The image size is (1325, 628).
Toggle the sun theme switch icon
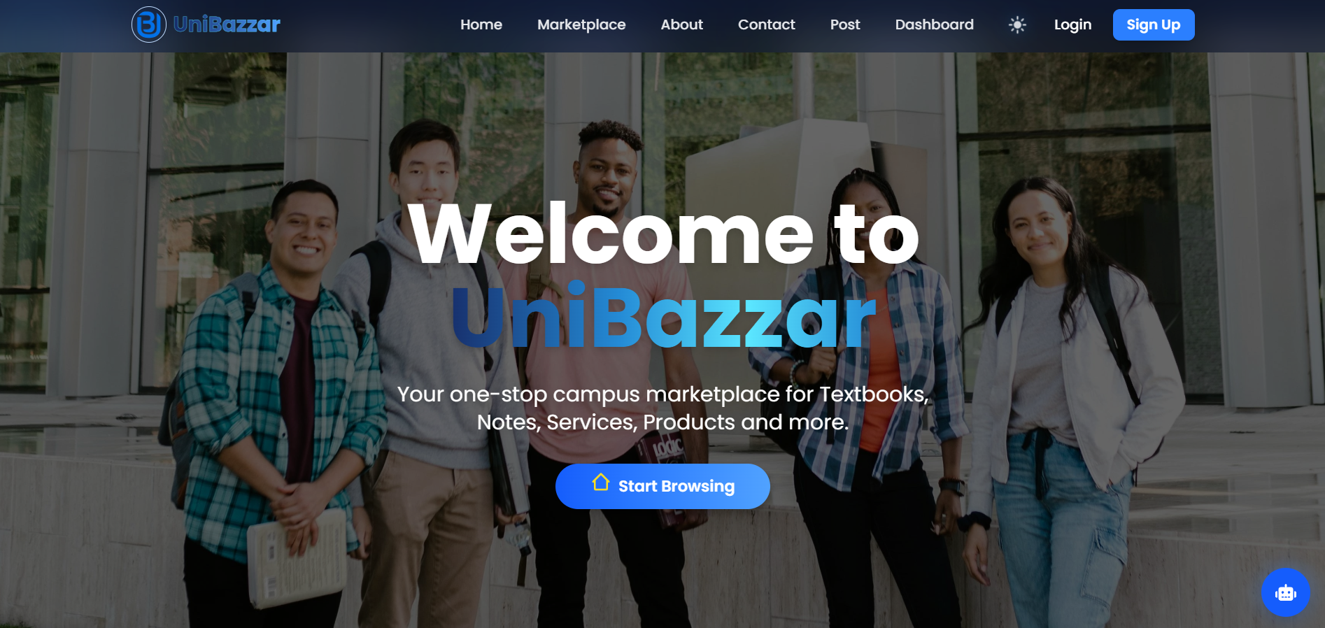1017,25
